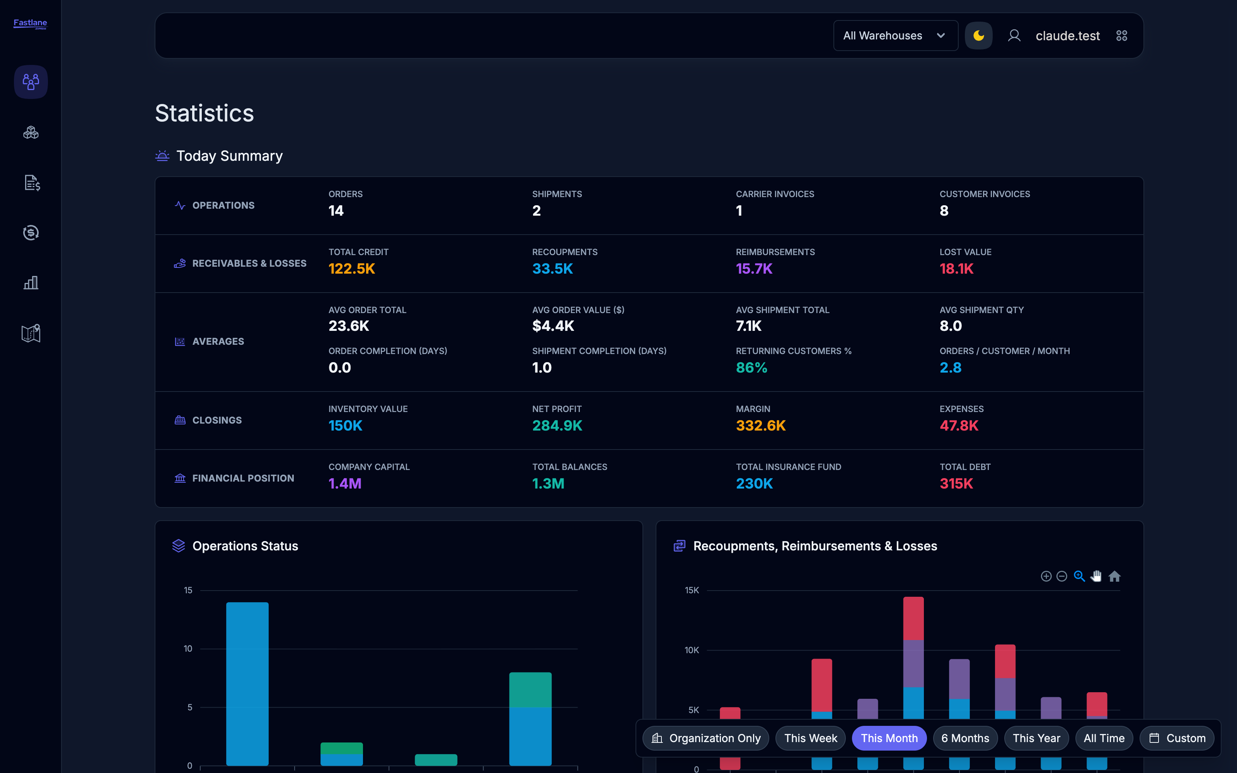Click the All Time range button
The height and width of the screenshot is (773, 1237).
[x=1104, y=738]
